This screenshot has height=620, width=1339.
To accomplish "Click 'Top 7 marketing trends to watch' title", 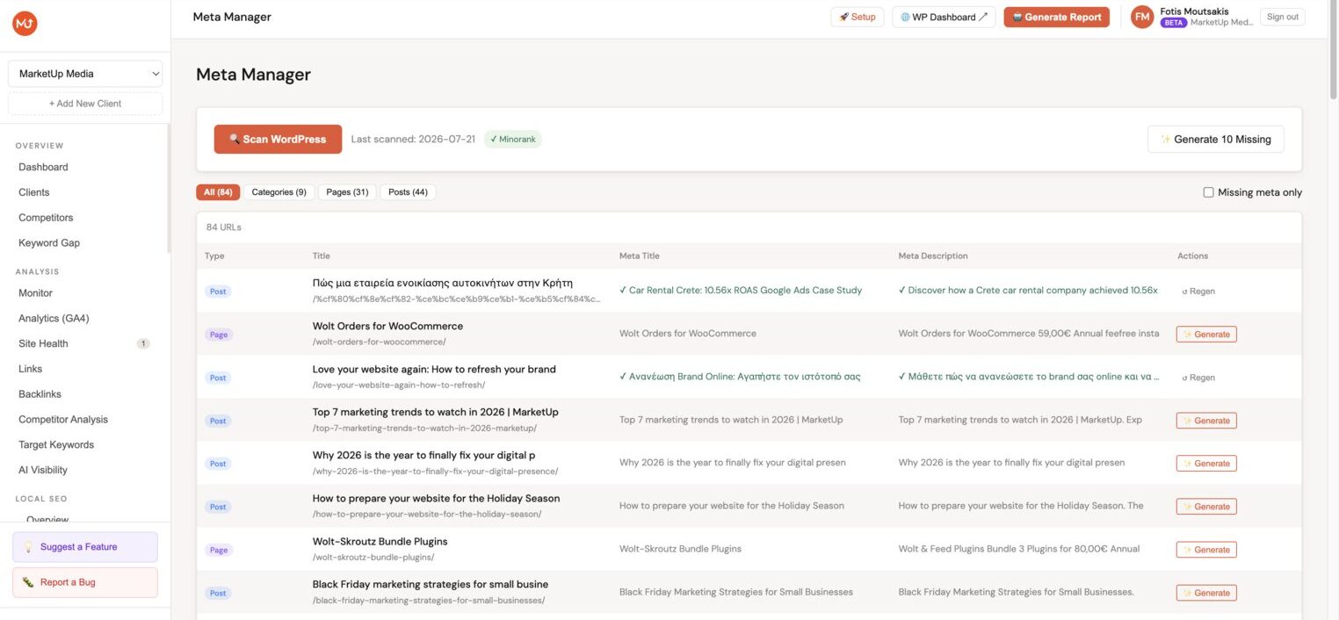I will pos(435,412).
